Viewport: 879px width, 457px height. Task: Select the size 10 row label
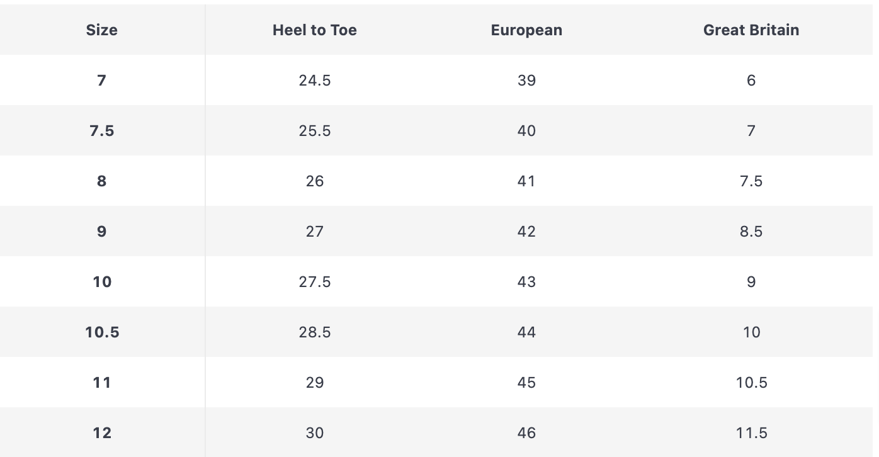(x=101, y=281)
